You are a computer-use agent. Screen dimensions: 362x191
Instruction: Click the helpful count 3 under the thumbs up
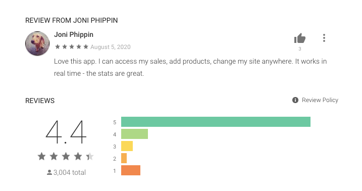tap(300, 49)
